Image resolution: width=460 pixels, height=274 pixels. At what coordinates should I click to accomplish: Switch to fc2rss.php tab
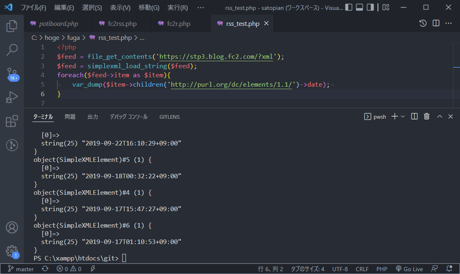pos(122,24)
